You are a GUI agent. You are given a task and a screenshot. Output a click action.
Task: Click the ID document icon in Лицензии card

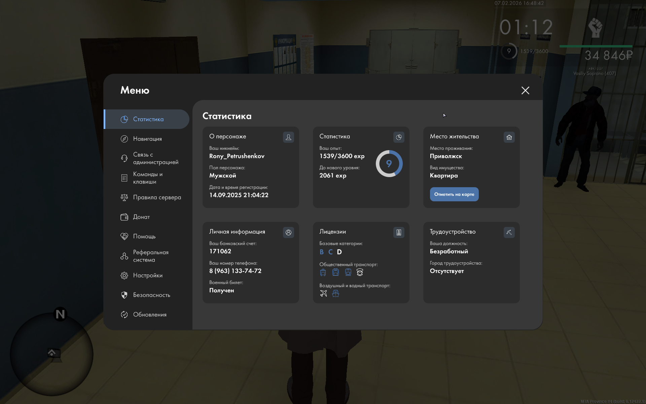point(399,232)
